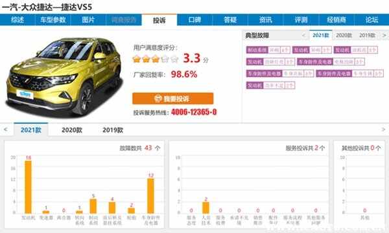Click the hotline number 4006-12365-0
The width and height of the screenshot is (389, 233).
(x=194, y=112)
